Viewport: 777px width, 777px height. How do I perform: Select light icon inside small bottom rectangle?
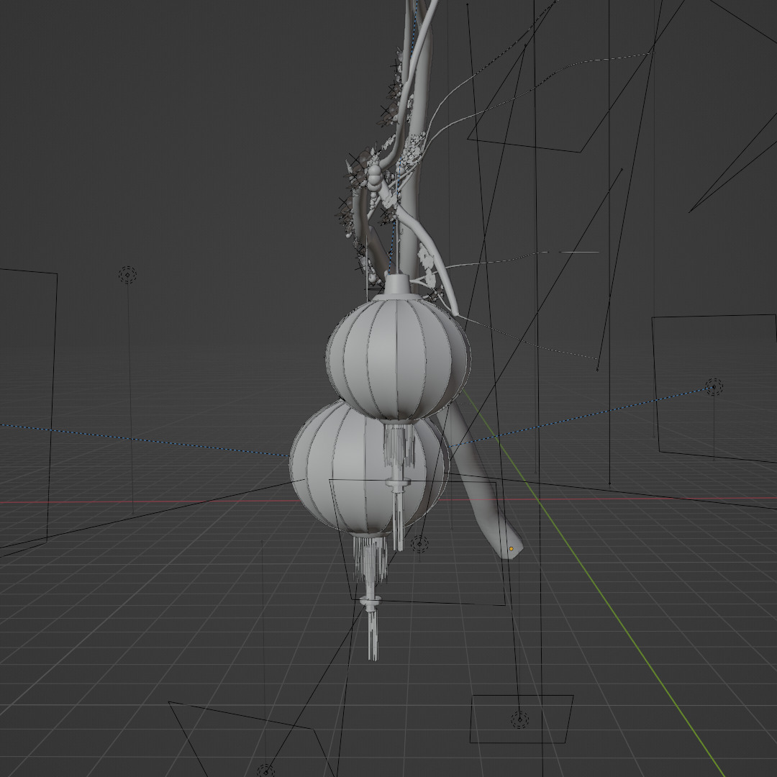519,719
